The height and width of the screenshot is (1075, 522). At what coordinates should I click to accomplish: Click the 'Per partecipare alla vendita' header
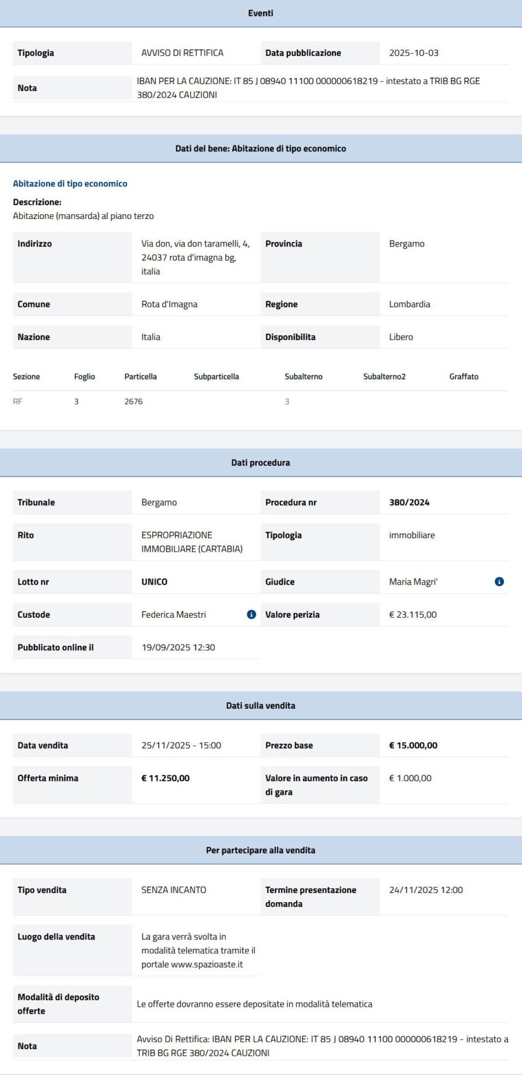261,850
